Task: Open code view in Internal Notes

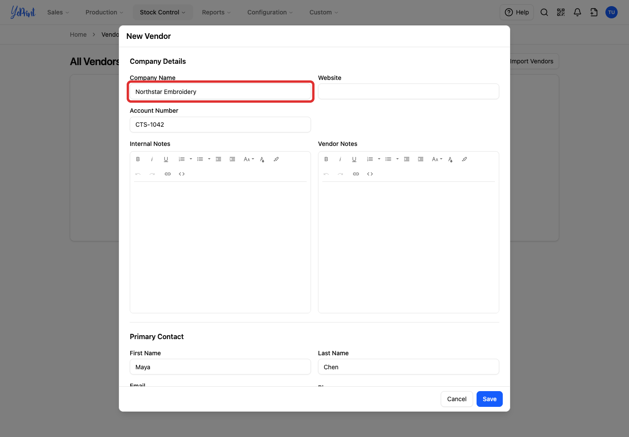Action: click(182, 174)
